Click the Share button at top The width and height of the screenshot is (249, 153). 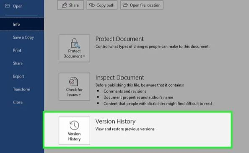coord(70,5)
